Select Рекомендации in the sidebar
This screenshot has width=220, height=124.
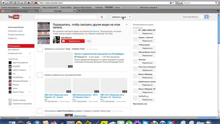[21, 46]
